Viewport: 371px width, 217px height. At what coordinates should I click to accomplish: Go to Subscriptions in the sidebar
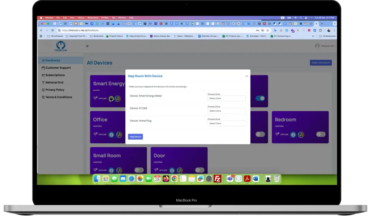pyautogui.click(x=61, y=75)
